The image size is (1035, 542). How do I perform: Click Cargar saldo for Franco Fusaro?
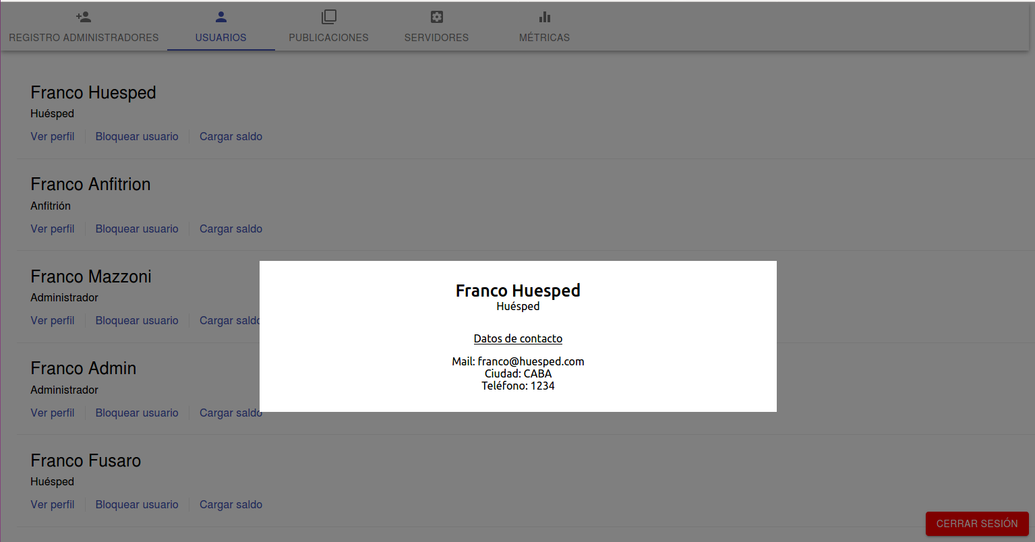pyautogui.click(x=231, y=504)
